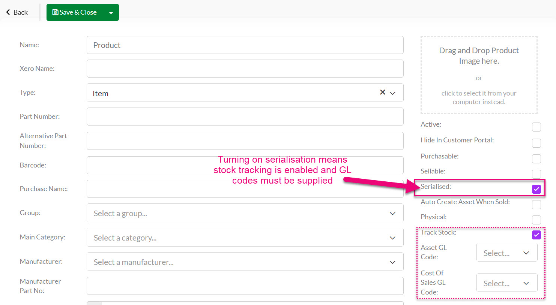Enable Auto Create Asset When Sold checkbox
The image size is (556, 305).
coord(536,205)
